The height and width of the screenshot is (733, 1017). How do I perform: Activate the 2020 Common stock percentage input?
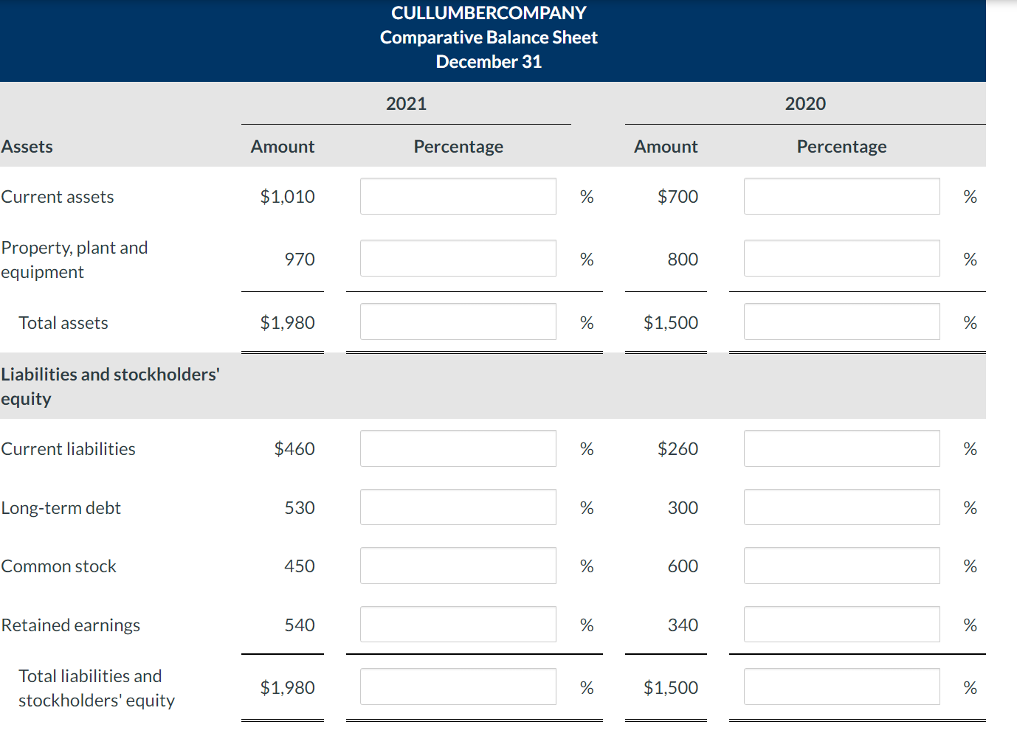(842, 566)
